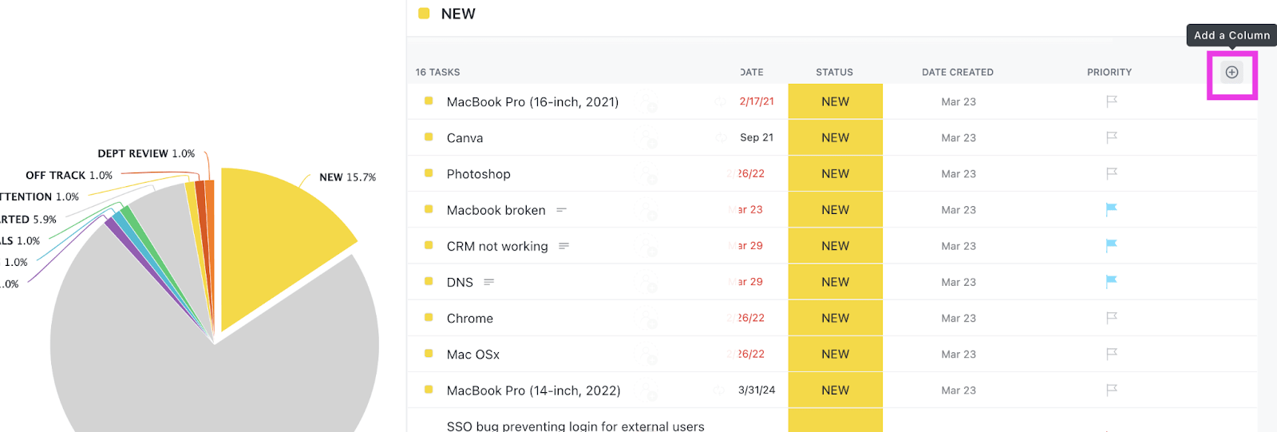Click the blue priority flag on CRM not working

(1111, 245)
